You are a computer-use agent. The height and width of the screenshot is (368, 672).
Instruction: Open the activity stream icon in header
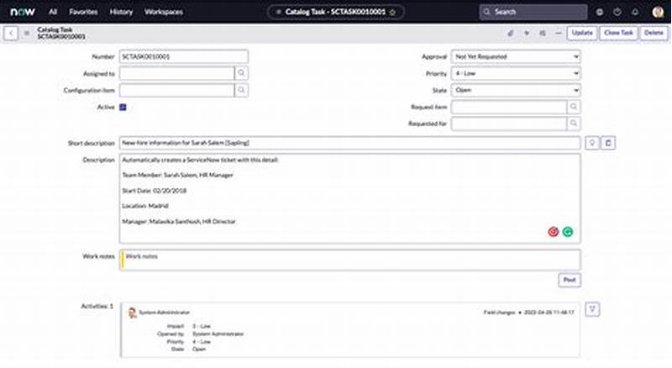[x=527, y=33]
